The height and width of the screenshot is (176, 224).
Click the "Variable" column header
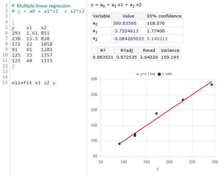tap(101, 16)
